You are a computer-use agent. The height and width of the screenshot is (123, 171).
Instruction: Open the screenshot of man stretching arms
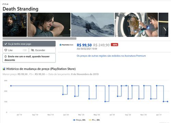(49, 25)
